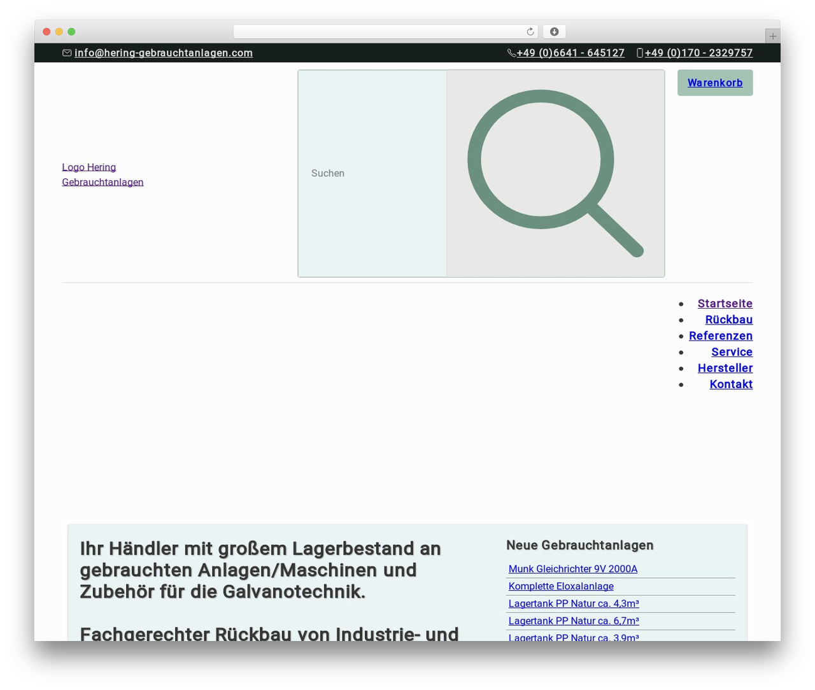Open the Munk Gleichrichter 9V 2000A listing
The image size is (815, 690).
coord(573,569)
